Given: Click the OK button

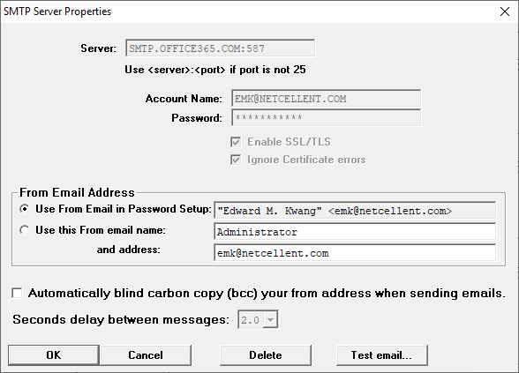Looking at the screenshot, I should click(x=54, y=355).
